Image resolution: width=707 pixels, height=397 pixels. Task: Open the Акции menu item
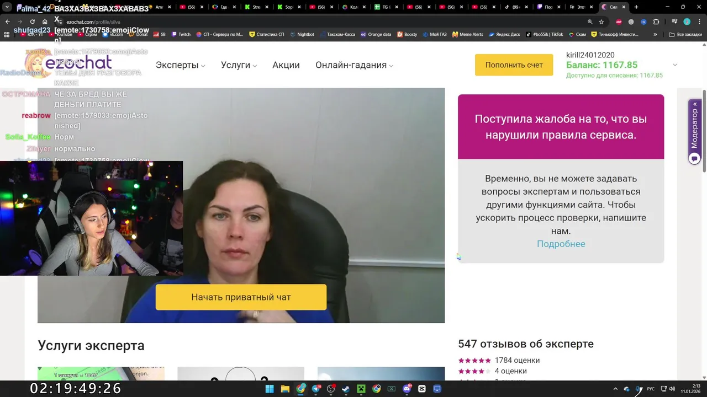[286, 65]
